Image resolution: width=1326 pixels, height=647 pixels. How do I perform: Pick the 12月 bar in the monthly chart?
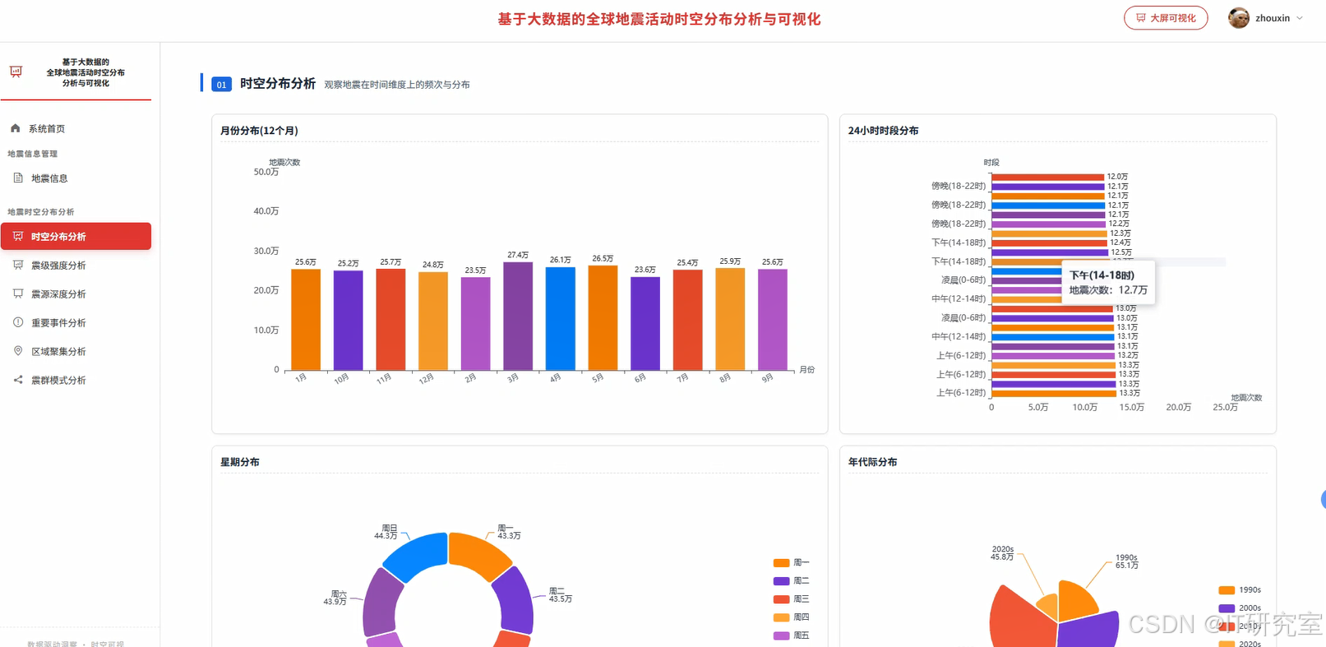(x=433, y=321)
